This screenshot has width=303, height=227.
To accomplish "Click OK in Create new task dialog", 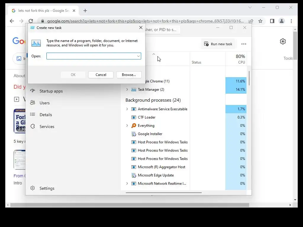I will [x=73, y=75].
